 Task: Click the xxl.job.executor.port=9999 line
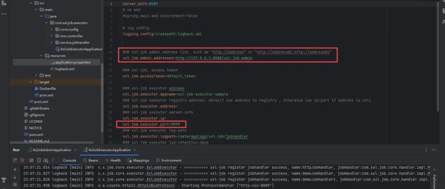click(151, 124)
